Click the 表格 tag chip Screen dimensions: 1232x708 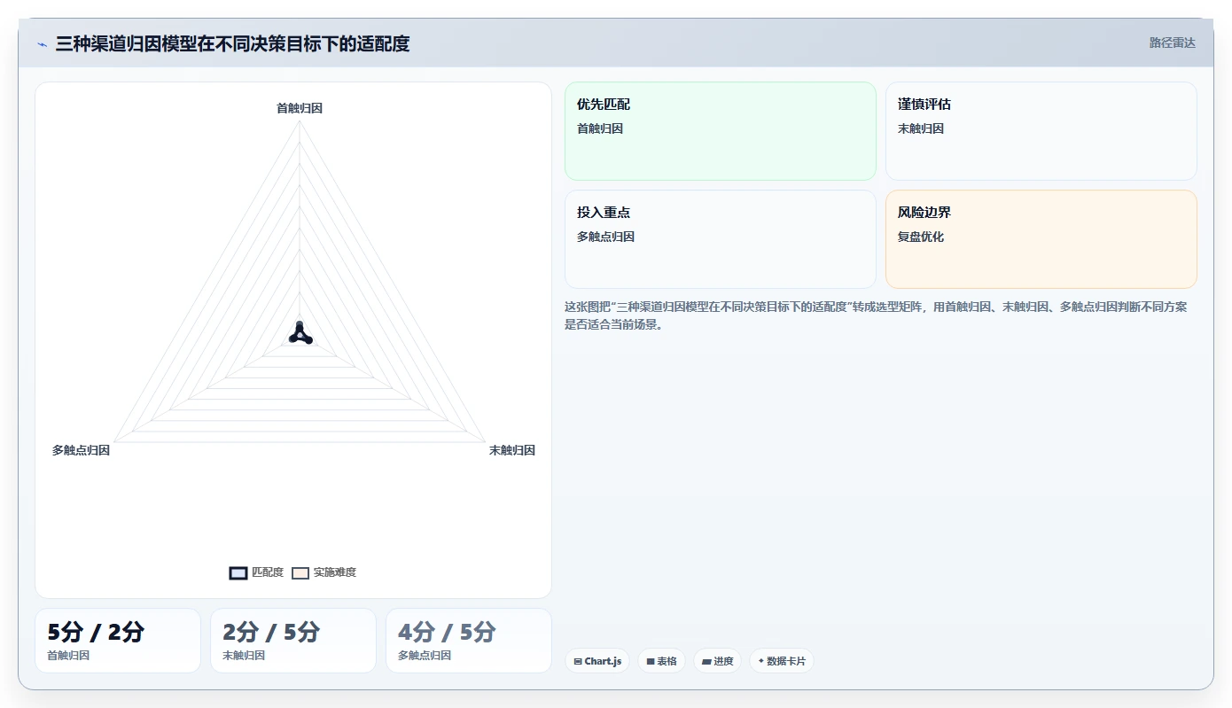[x=661, y=661]
